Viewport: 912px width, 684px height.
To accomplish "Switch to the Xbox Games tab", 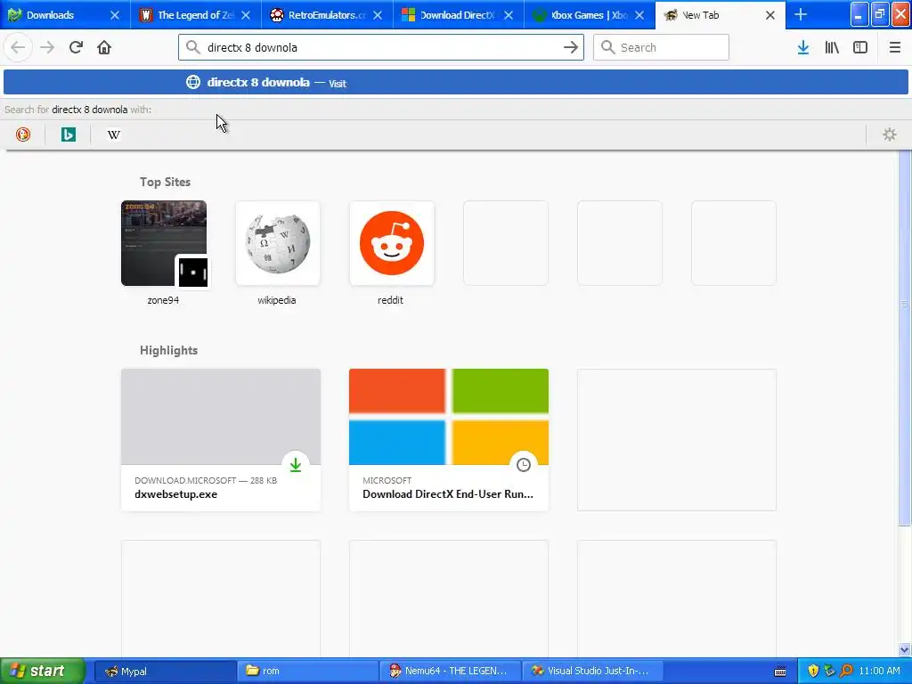I will (589, 15).
